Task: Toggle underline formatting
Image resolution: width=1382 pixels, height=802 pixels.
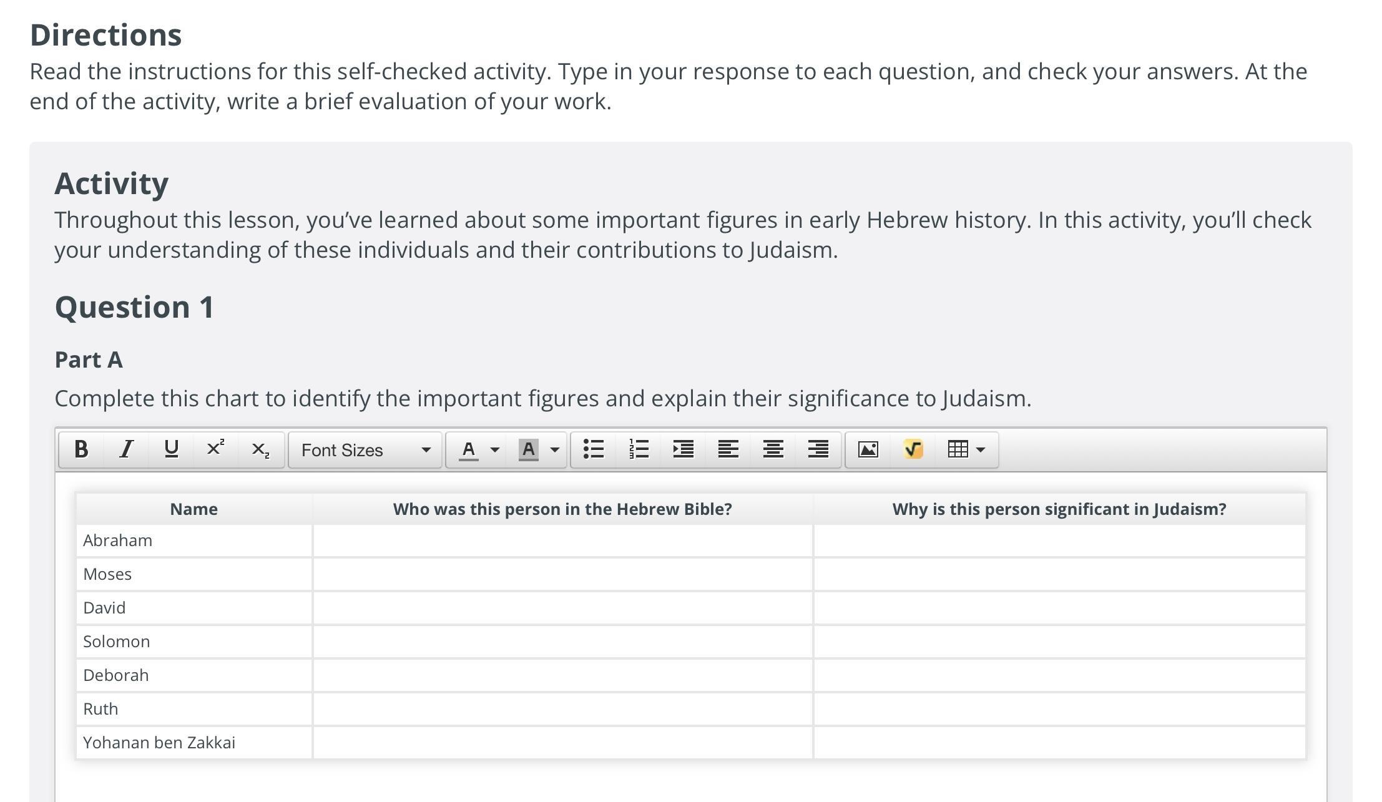Action: (171, 449)
